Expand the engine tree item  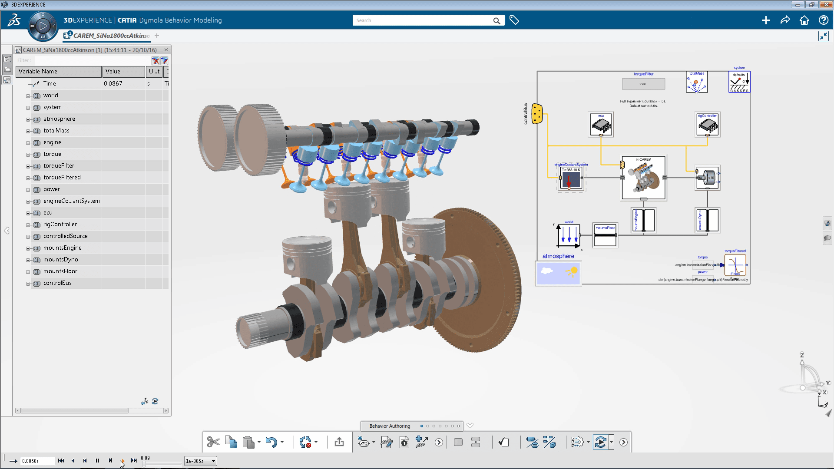coord(26,142)
